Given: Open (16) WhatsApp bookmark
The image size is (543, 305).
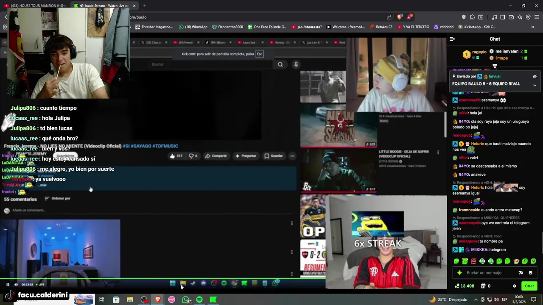Looking at the screenshot, I should pos(193,27).
